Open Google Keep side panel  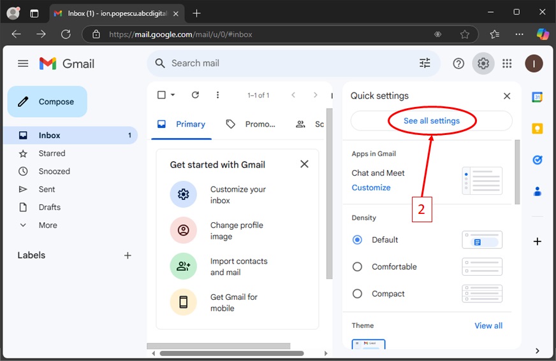pyautogui.click(x=538, y=129)
